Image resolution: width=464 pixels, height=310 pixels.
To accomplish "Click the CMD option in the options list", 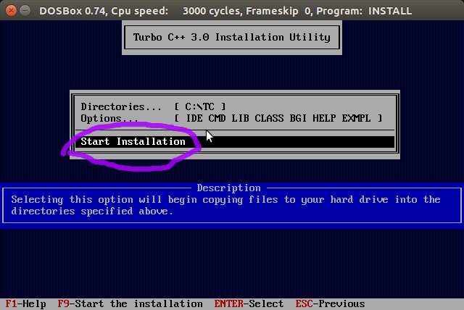I will pos(217,118).
